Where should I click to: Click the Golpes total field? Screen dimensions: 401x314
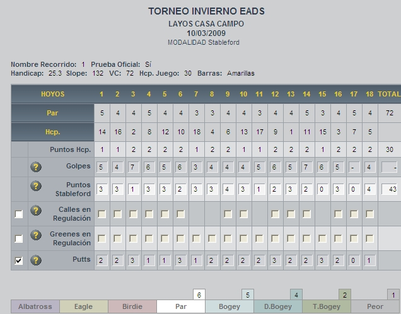tap(390, 167)
